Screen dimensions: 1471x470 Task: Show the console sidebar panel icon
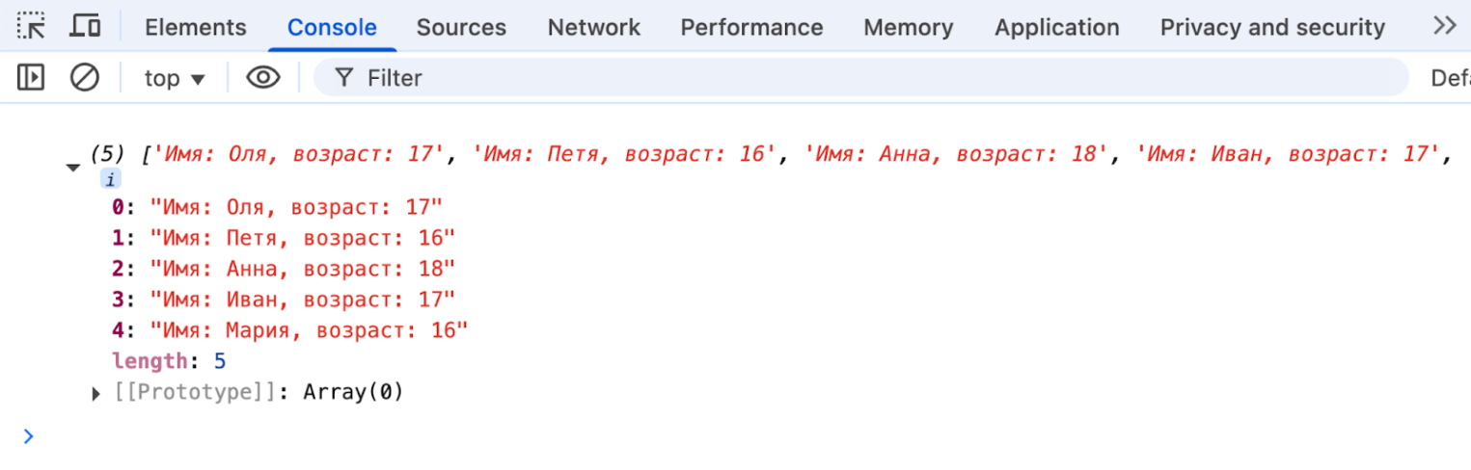tap(31, 77)
